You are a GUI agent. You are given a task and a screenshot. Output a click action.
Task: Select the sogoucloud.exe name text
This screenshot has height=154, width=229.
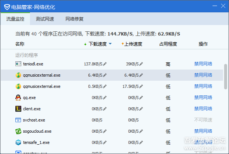pyautogui.click(x=37, y=131)
